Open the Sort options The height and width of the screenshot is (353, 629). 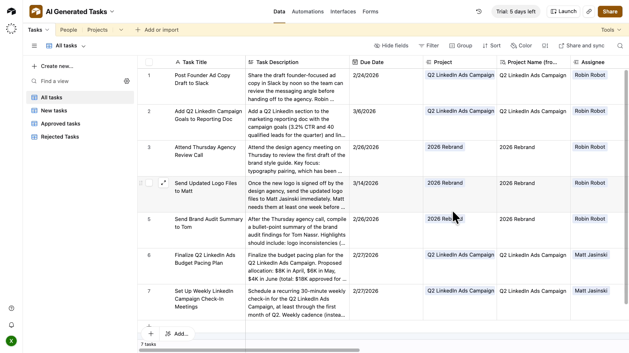pos(492,46)
